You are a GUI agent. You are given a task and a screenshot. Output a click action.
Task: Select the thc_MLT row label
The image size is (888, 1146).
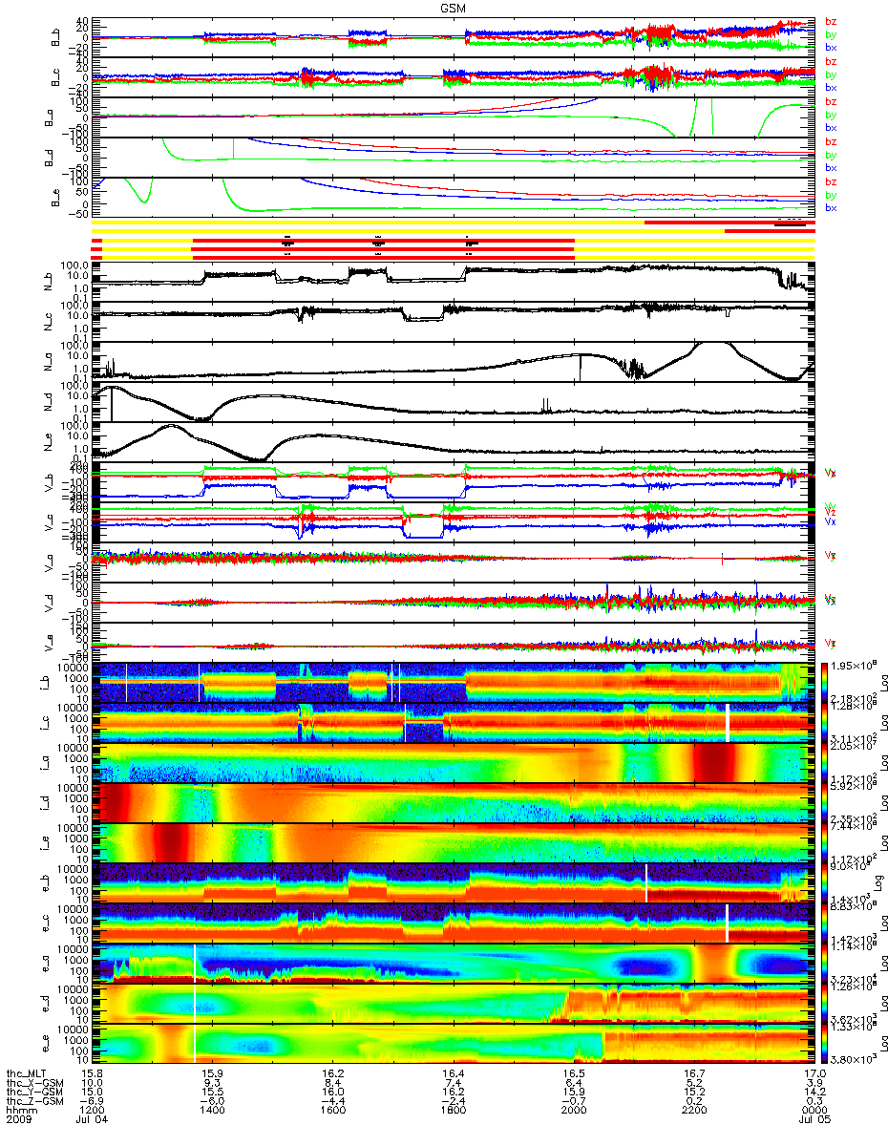[x=28, y=1073]
